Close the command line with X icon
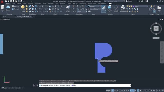The width and height of the screenshot is (164, 92). [x=35, y=85]
